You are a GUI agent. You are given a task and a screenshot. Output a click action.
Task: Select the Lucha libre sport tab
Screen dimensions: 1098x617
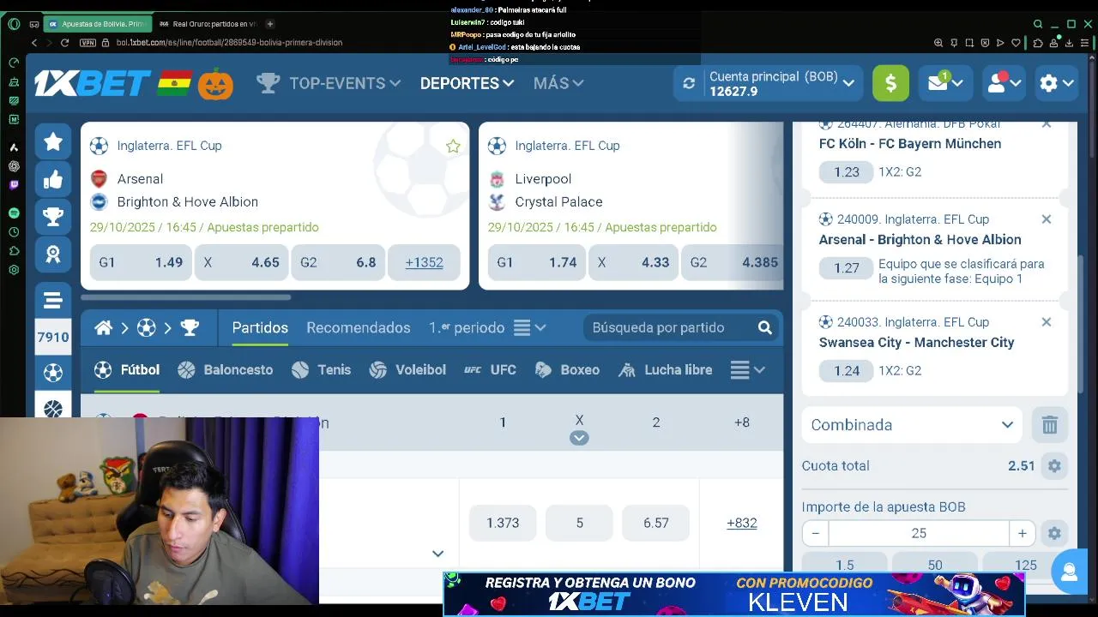(666, 370)
